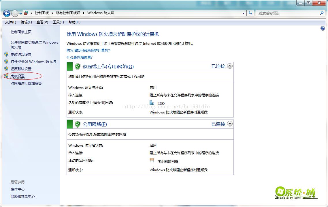The image size is (328, 207).
Task: Click 允许程序或功能通过 Windows 防火墙 link
Action: tap(34, 44)
